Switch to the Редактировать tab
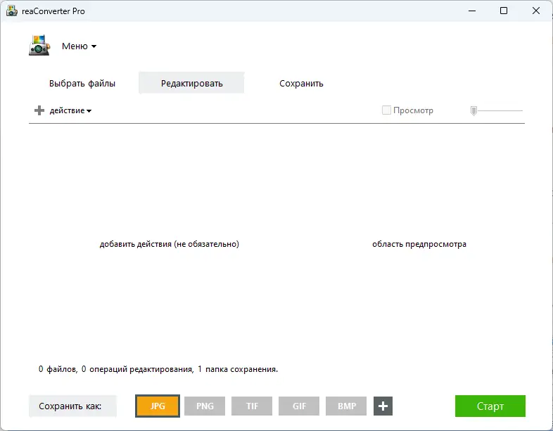The height and width of the screenshot is (431, 553). pyautogui.click(x=191, y=83)
